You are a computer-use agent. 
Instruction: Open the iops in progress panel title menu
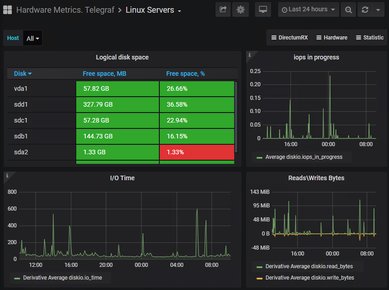click(316, 57)
